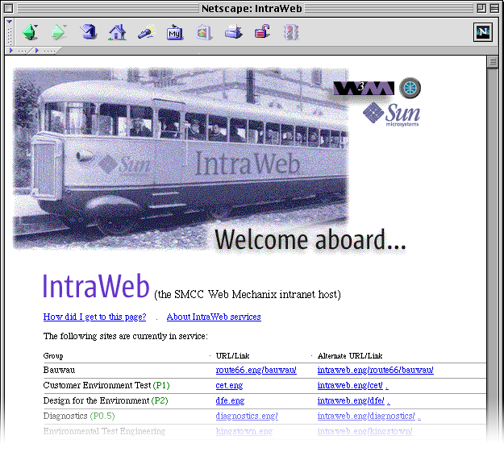The width and height of the screenshot is (504, 456).
Task: Open the Back button history dropdown arrow
Action: coord(35,26)
